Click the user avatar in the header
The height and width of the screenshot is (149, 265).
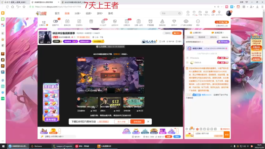click(x=229, y=13)
